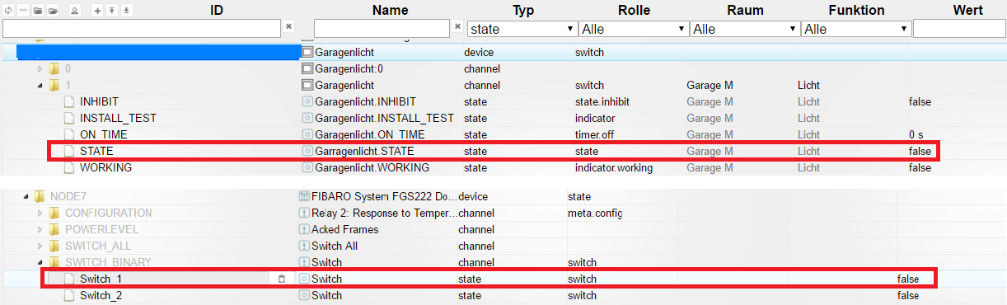
Task: Collapse the channel 1 tree node arrow
Action: click(40, 85)
